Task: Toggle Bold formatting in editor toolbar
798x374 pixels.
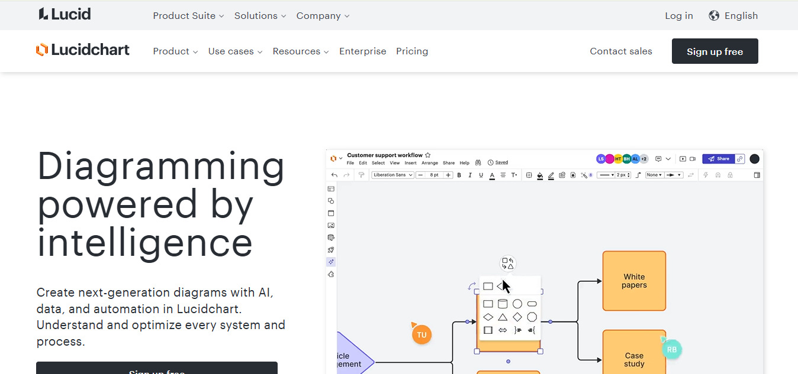Action: (459, 175)
